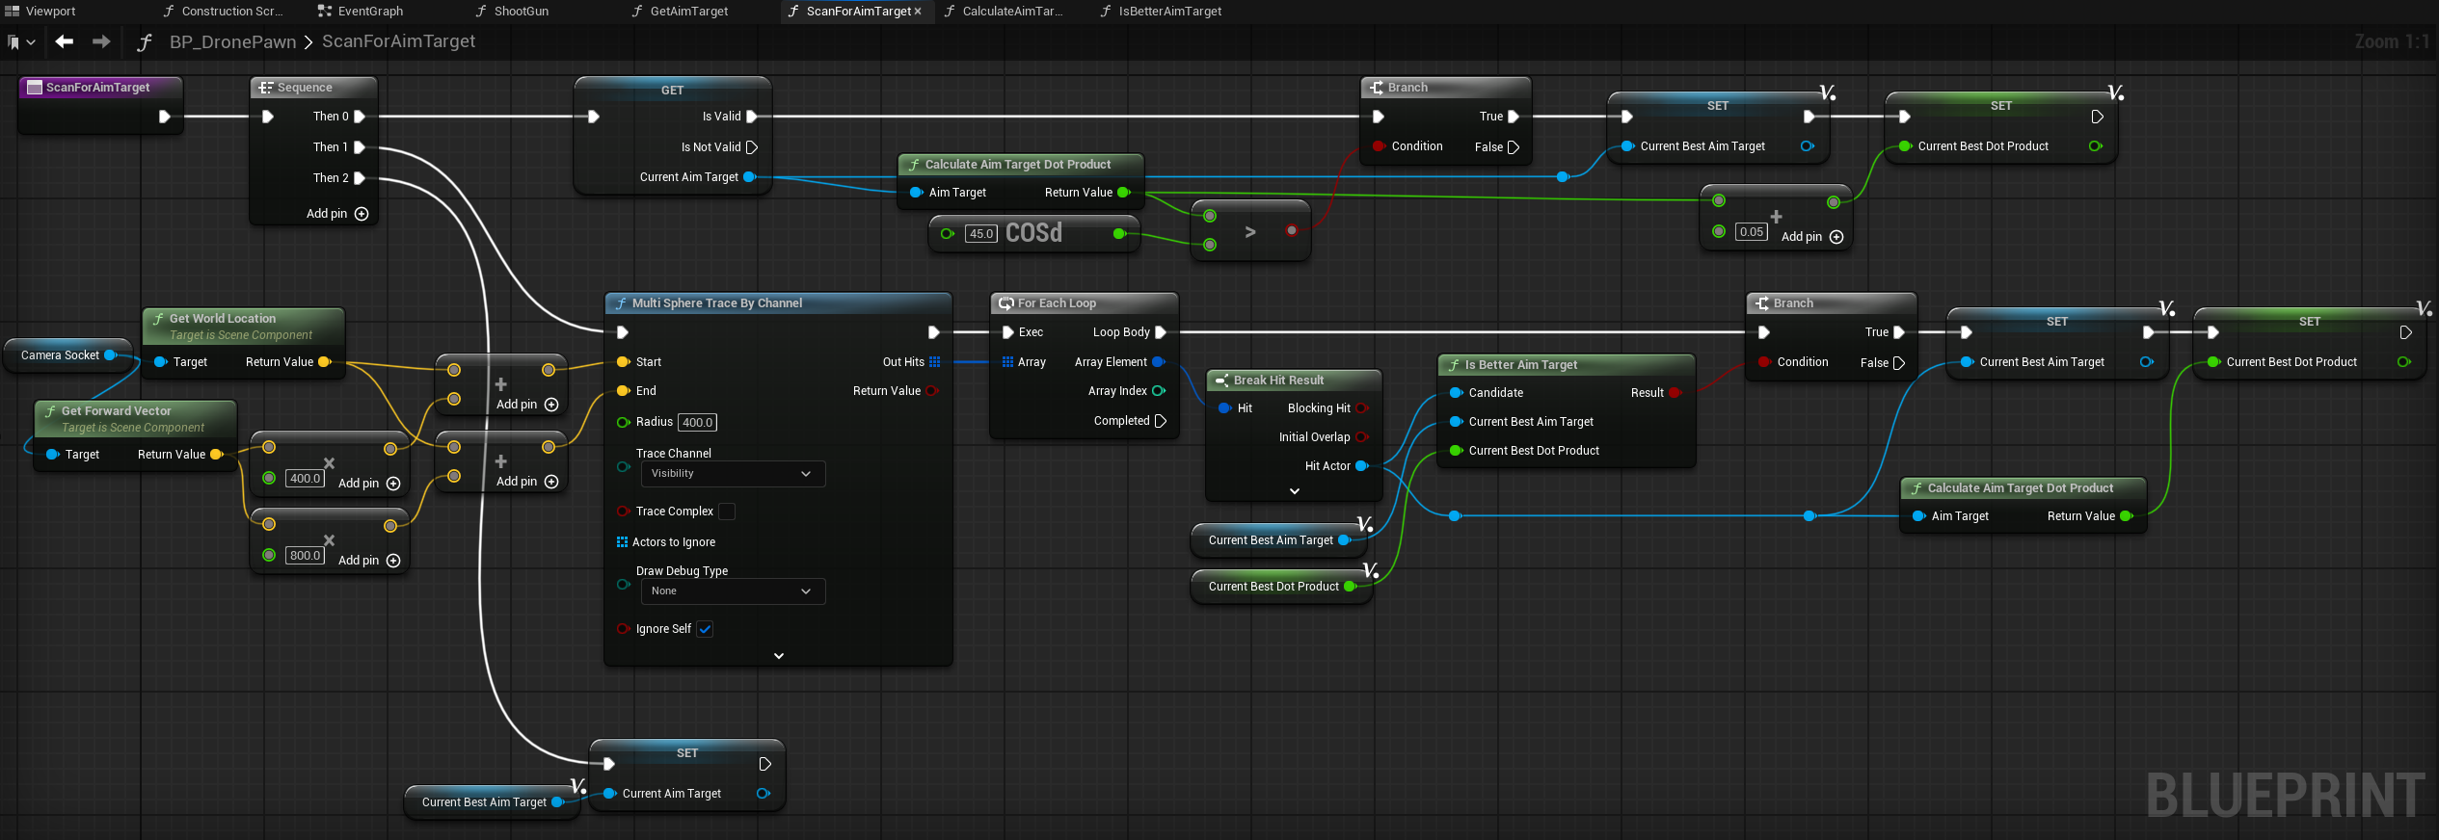Viewport: 2439px width, 840px height.
Task: Click the Current Aim Target output pin on GET
Action: pyautogui.click(x=749, y=177)
